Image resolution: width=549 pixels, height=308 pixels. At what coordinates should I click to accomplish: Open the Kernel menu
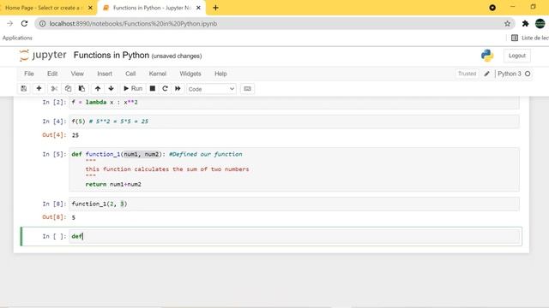158,74
